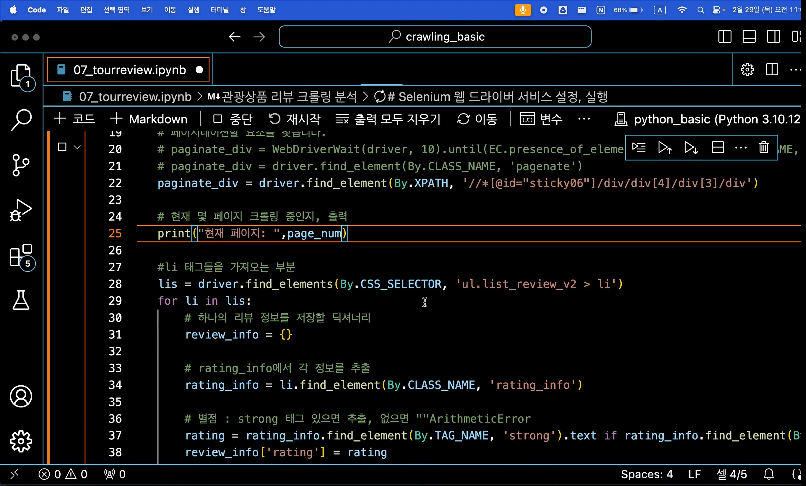The image size is (806, 486).
Task: Toggle bottom panel layout button
Action: 749,37
